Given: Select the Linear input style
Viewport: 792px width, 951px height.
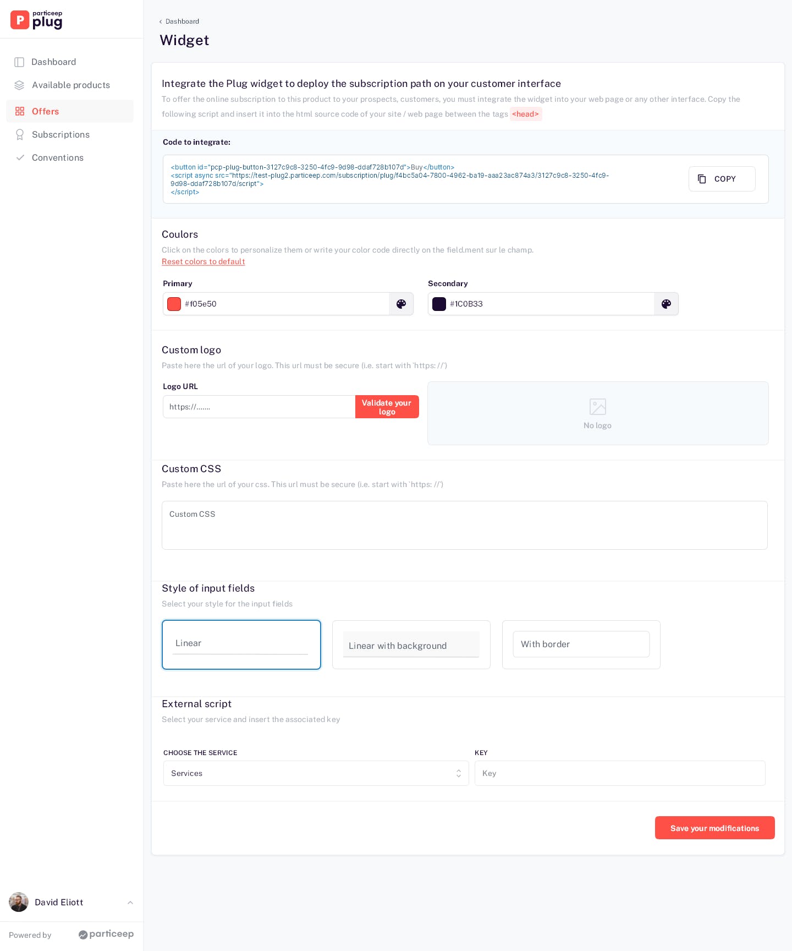Looking at the screenshot, I should [x=241, y=644].
